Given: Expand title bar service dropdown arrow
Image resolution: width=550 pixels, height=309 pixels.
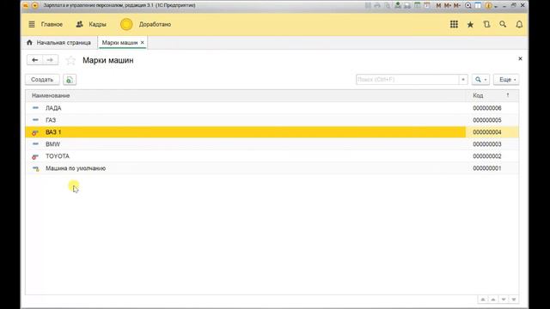Looking at the screenshot, I should pos(496,6).
